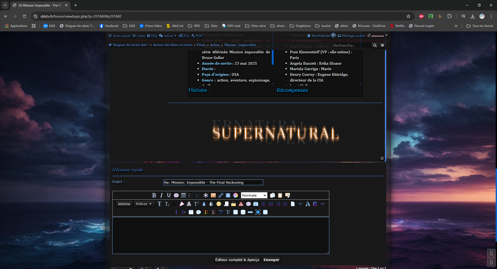Screen dimensions: 497x269
Task: Open the Action breadcrumb link
Action: (215, 45)
